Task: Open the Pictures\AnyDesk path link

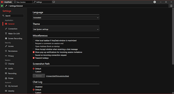Action: pos(58,76)
